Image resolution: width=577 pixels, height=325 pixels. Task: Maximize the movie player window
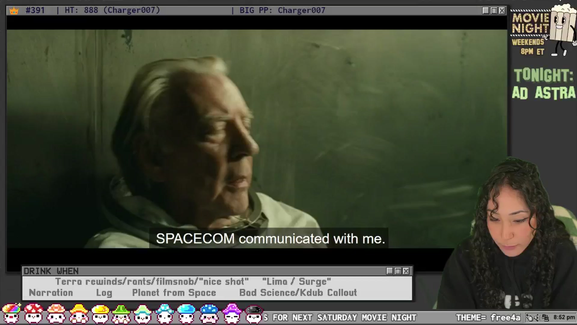click(x=494, y=11)
